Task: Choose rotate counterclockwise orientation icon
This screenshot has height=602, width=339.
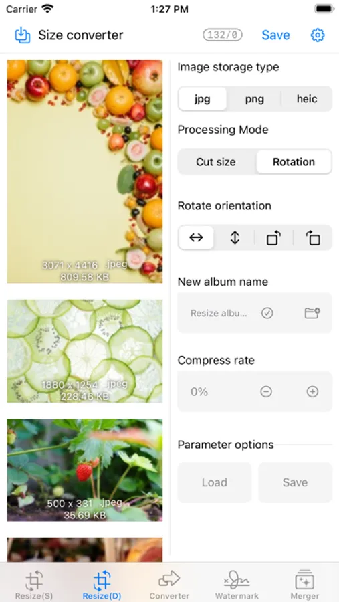Action: pos(313,237)
